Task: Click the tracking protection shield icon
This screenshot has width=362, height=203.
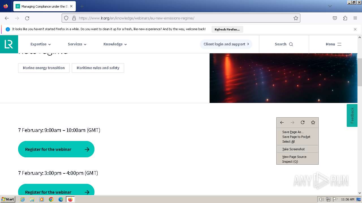Action: pos(66,18)
